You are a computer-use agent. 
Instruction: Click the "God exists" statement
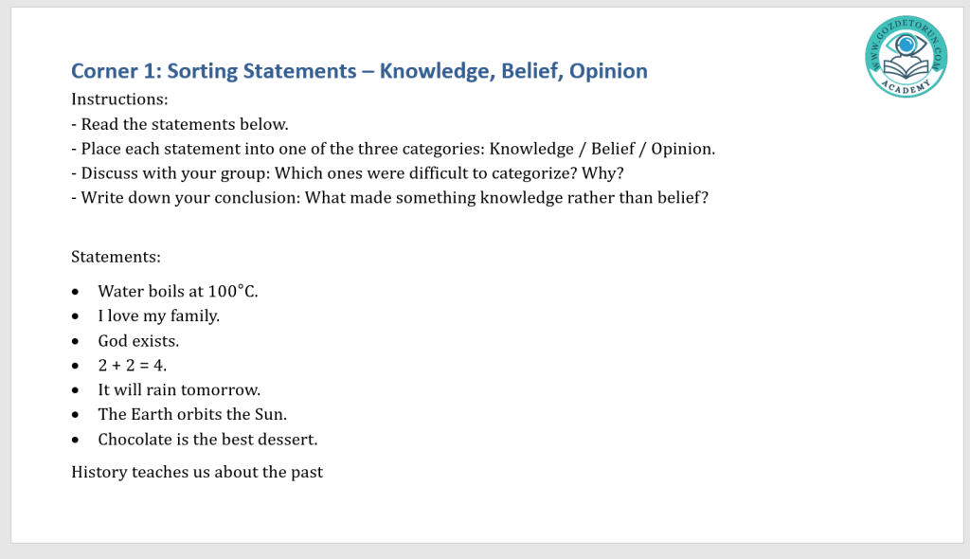point(138,340)
